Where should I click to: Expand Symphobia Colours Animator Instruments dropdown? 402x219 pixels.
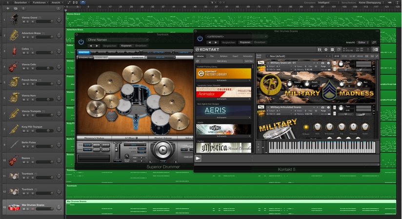(223, 99)
